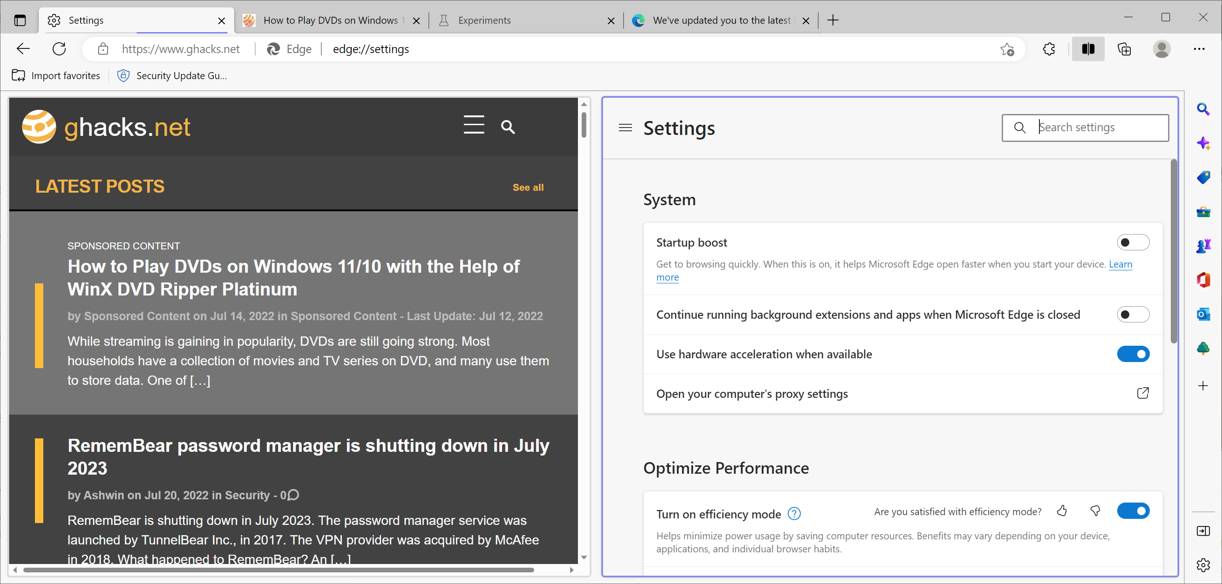Enable Startup boost
The image size is (1222, 584).
pyautogui.click(x=1134, y=242)
